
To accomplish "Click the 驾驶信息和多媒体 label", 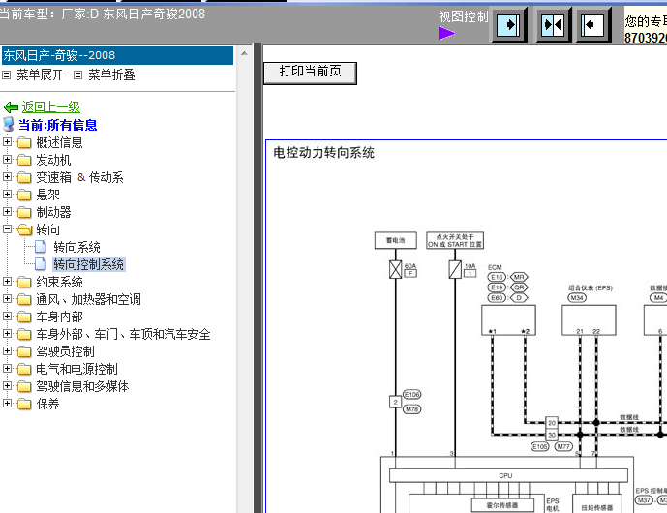I will [x=82, y=386].
